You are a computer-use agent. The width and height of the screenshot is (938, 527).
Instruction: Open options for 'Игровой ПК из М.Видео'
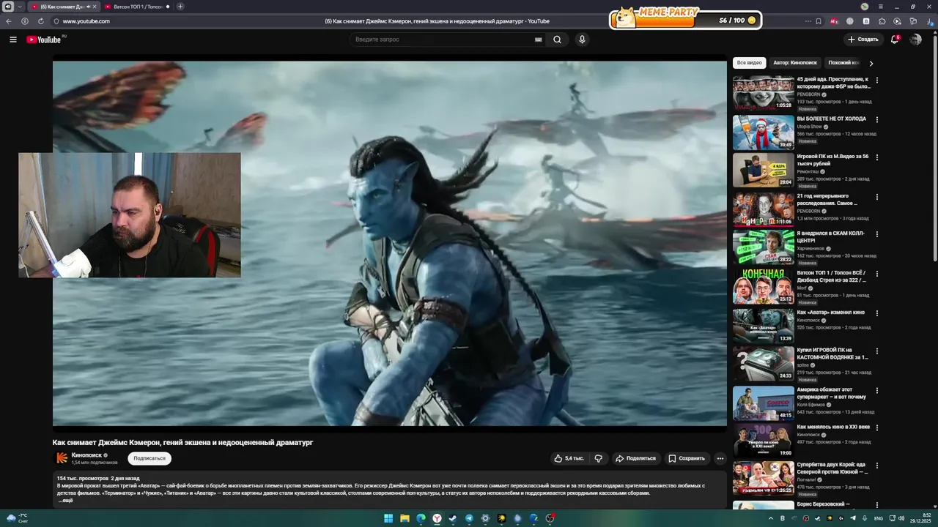coord(877,158)
